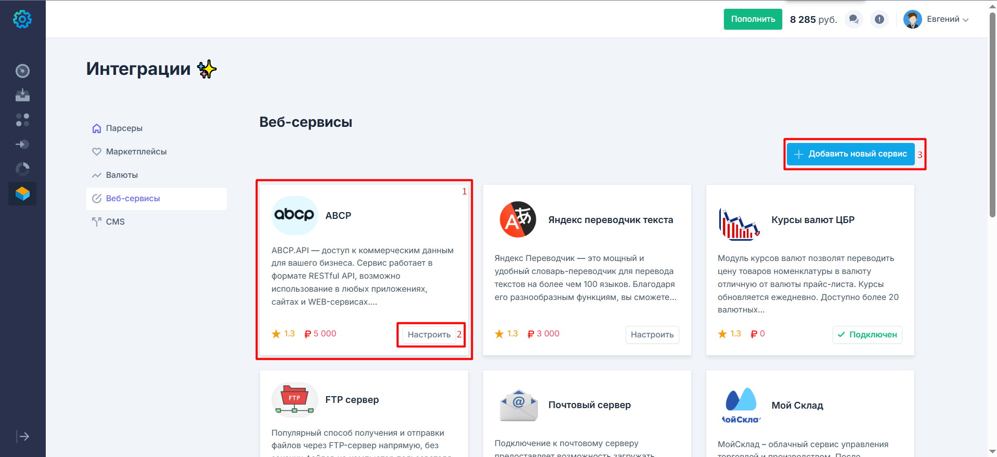Open the chat messages icon in the header

click(x=853, y=19)
